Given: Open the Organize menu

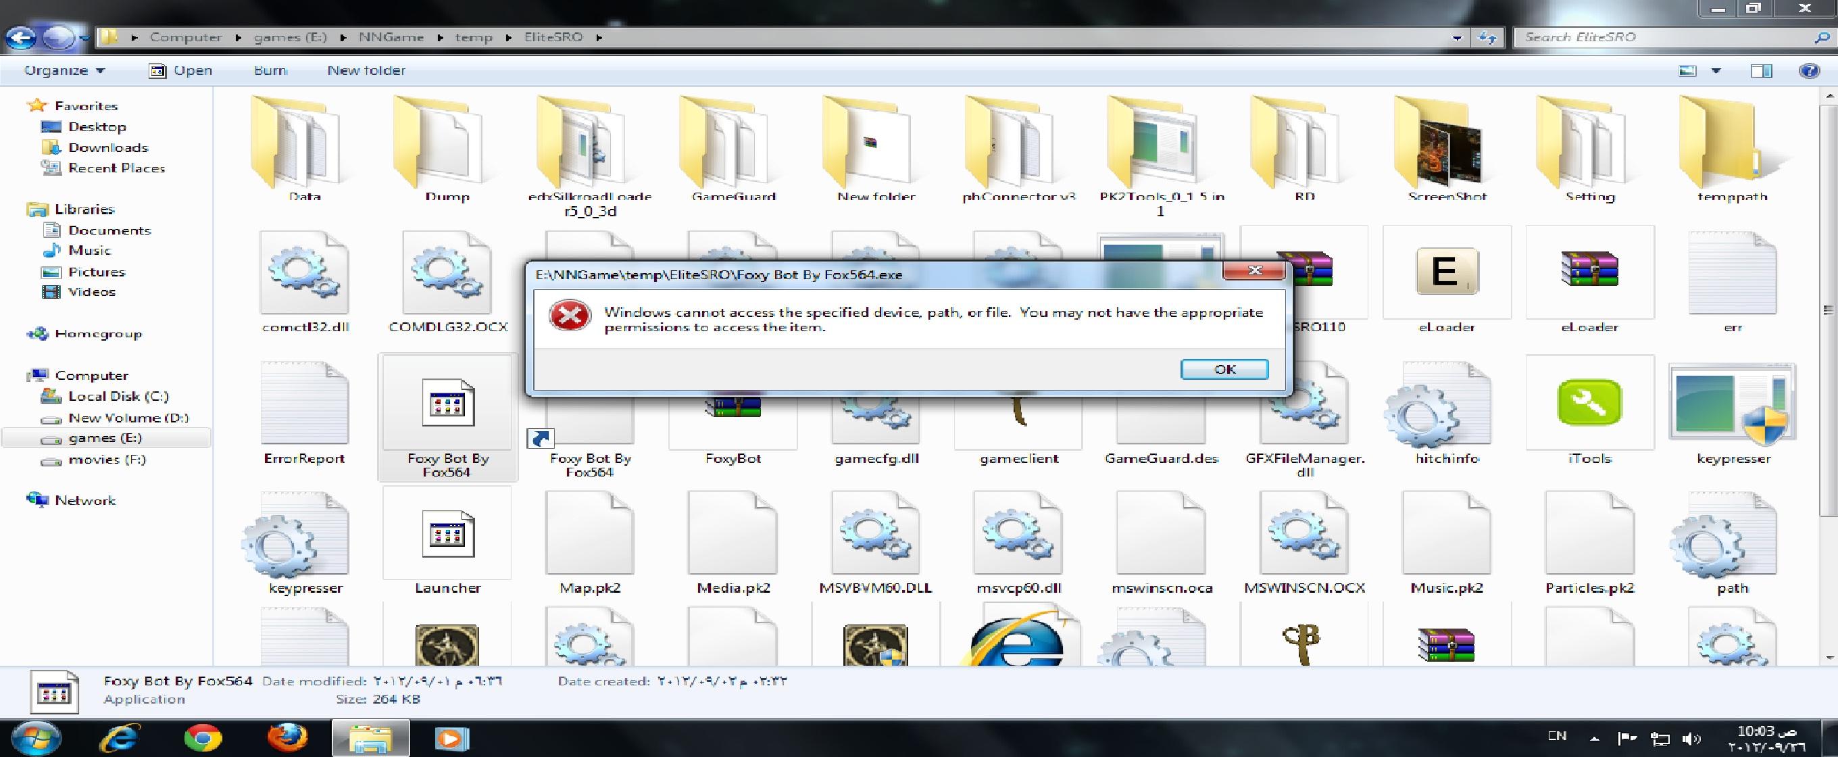Looking at the screenshot, I should tap(64, 71).
